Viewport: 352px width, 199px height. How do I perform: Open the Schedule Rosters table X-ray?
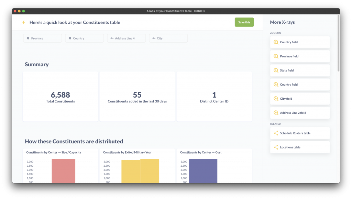point(300,133)
